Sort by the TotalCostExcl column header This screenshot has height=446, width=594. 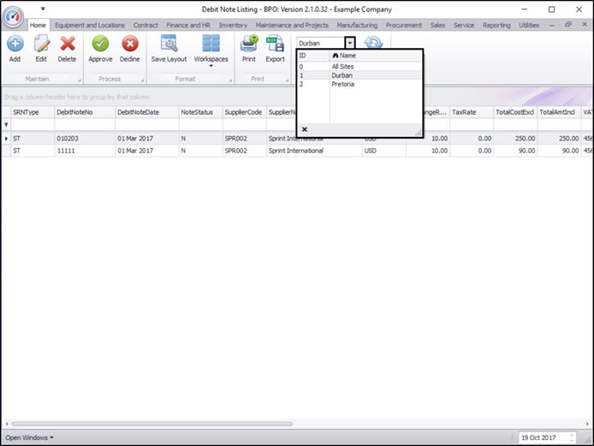pyautogui.click(x=515, y=112)
